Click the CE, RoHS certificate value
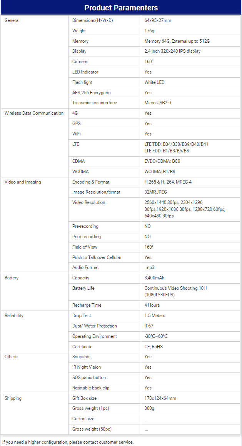 click(154, 347)
